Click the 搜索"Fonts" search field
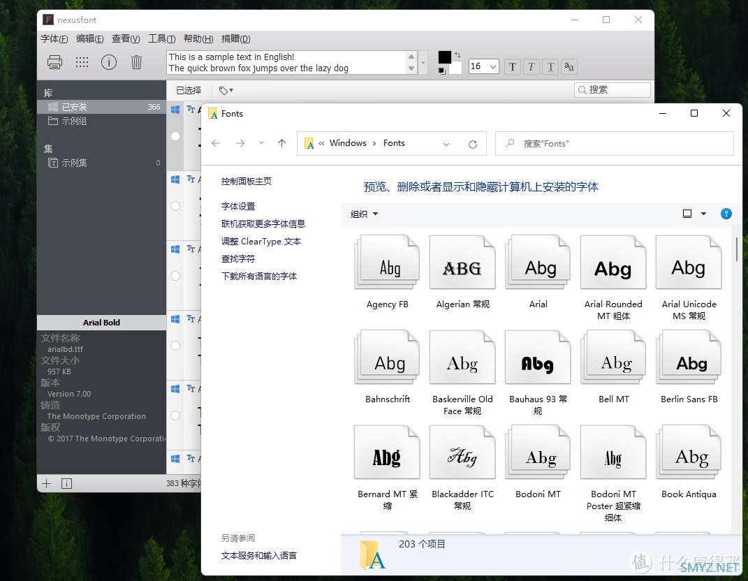Image resolution: width=748 pixels, height=581 pixels. (615, 144)
